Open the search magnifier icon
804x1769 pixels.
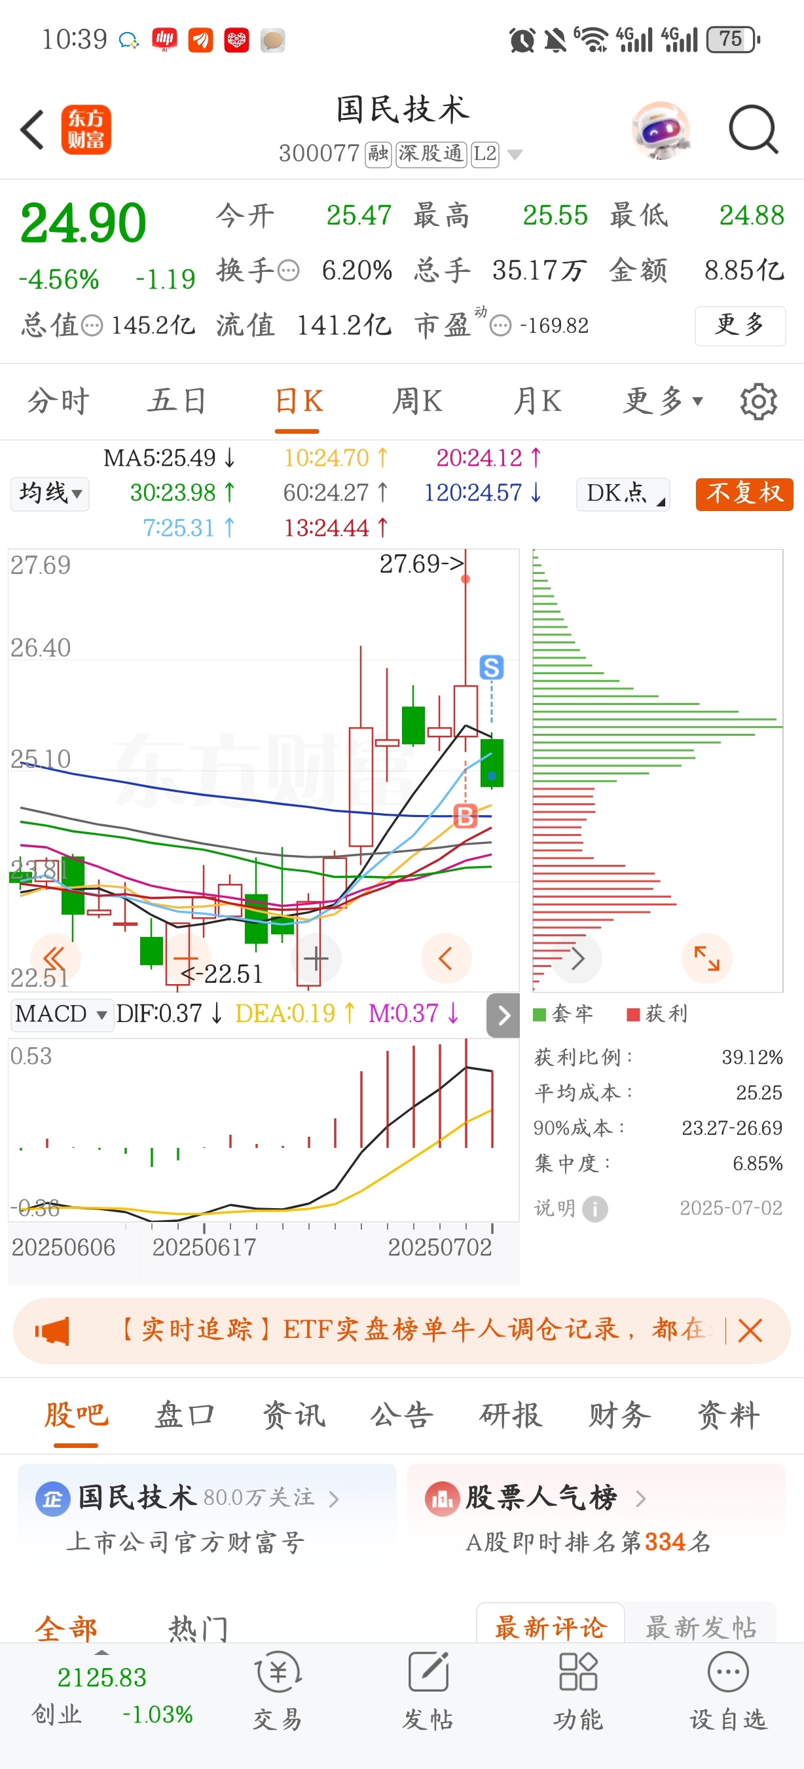pyautogui.click(x=753, y=129)
